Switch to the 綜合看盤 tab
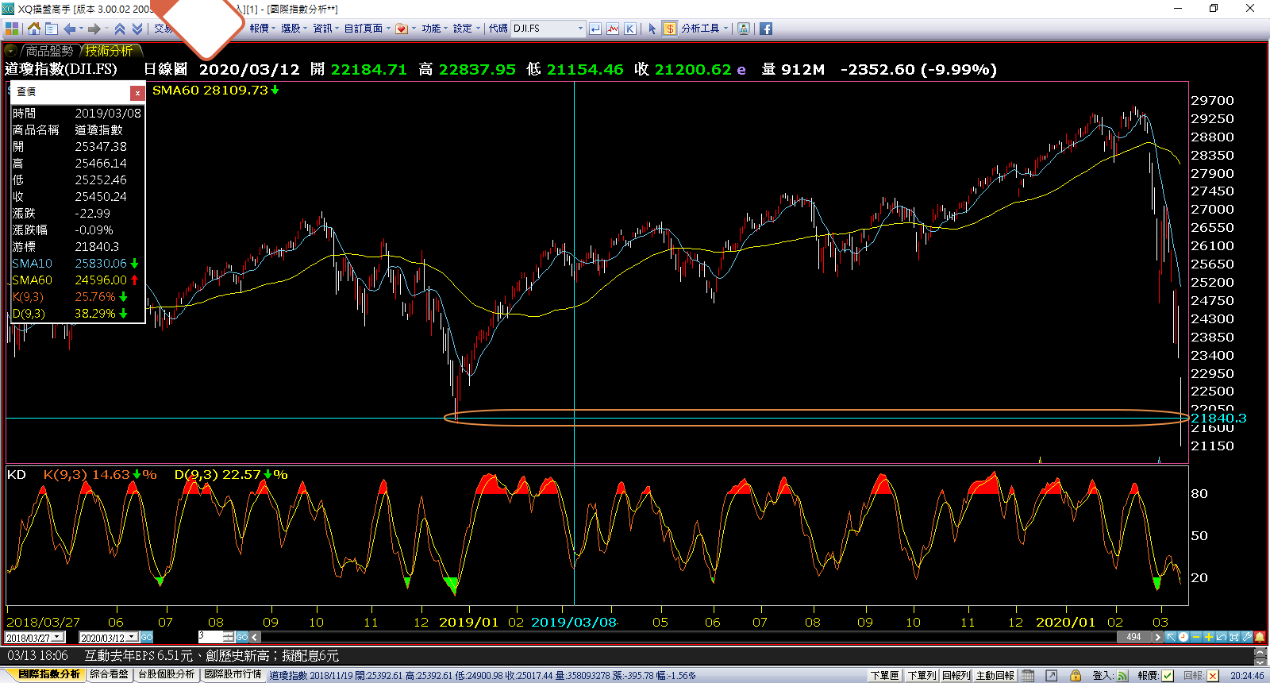The height and width of the screenshot is (683, 1270). [x=109, y=674]
